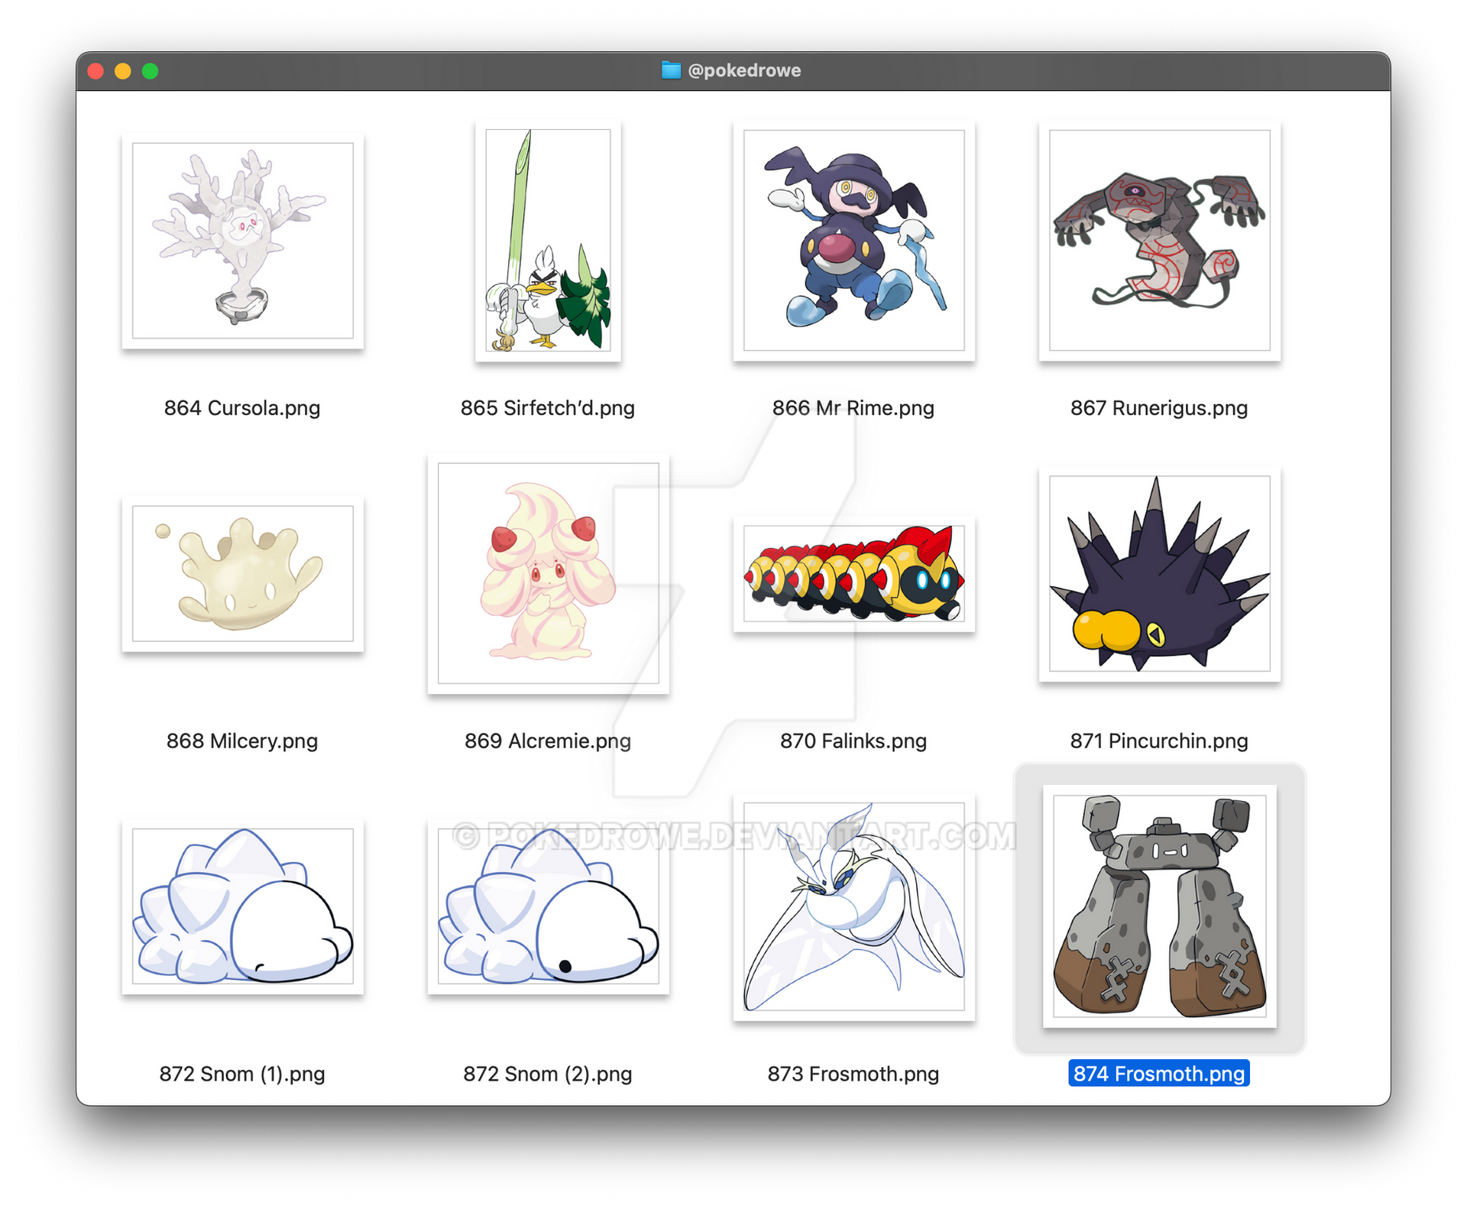Maximize the window with green button
Viewport: 1467px width, 1206px height.
[150, 71]
